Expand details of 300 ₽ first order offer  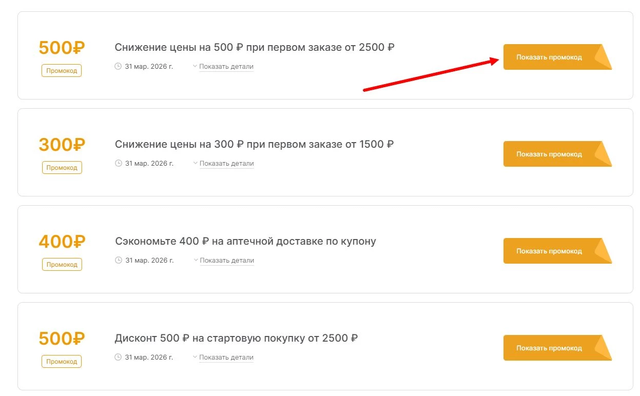pyautogui.click(x=226, y=164)
